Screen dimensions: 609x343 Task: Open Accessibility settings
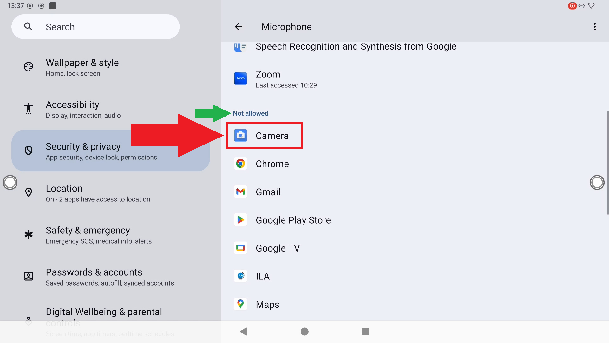tap(83, 109)
